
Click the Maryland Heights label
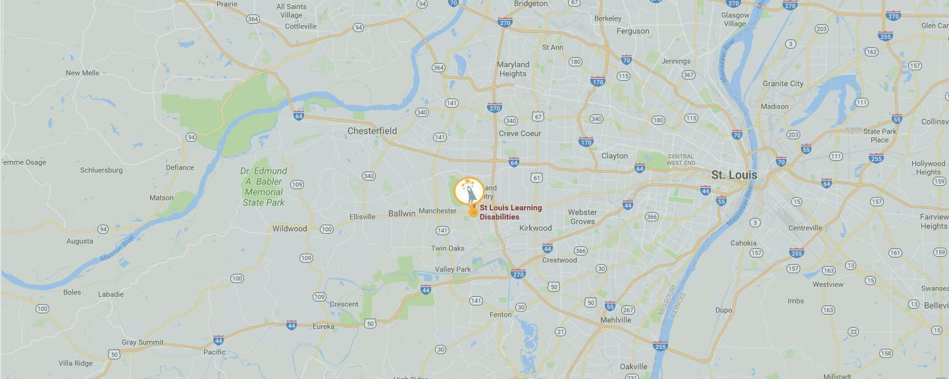pos(513,69)
